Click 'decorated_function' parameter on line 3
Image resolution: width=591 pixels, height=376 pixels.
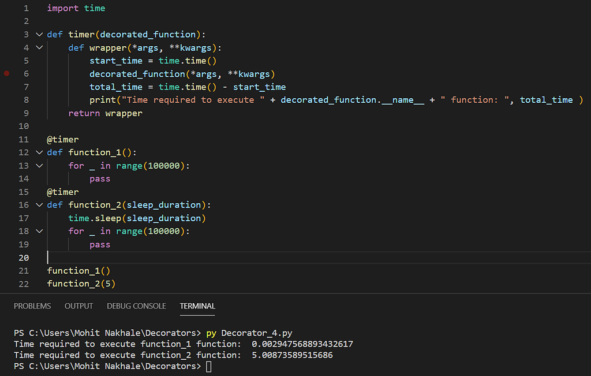(x=148, y=34)
